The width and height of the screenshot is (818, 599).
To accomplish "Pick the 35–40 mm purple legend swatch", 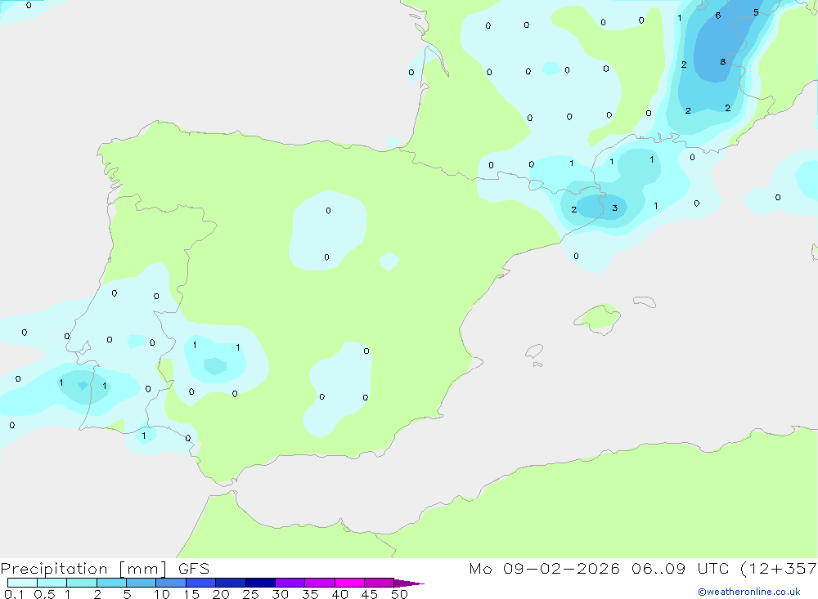I will [320, 583].
